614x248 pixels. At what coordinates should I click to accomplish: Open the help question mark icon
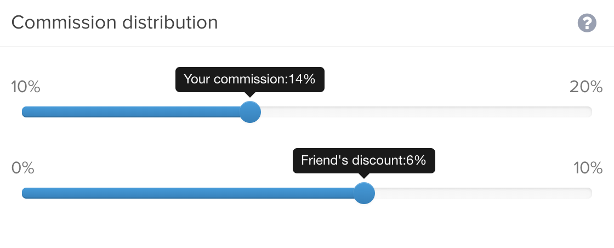tap(587, 22)
